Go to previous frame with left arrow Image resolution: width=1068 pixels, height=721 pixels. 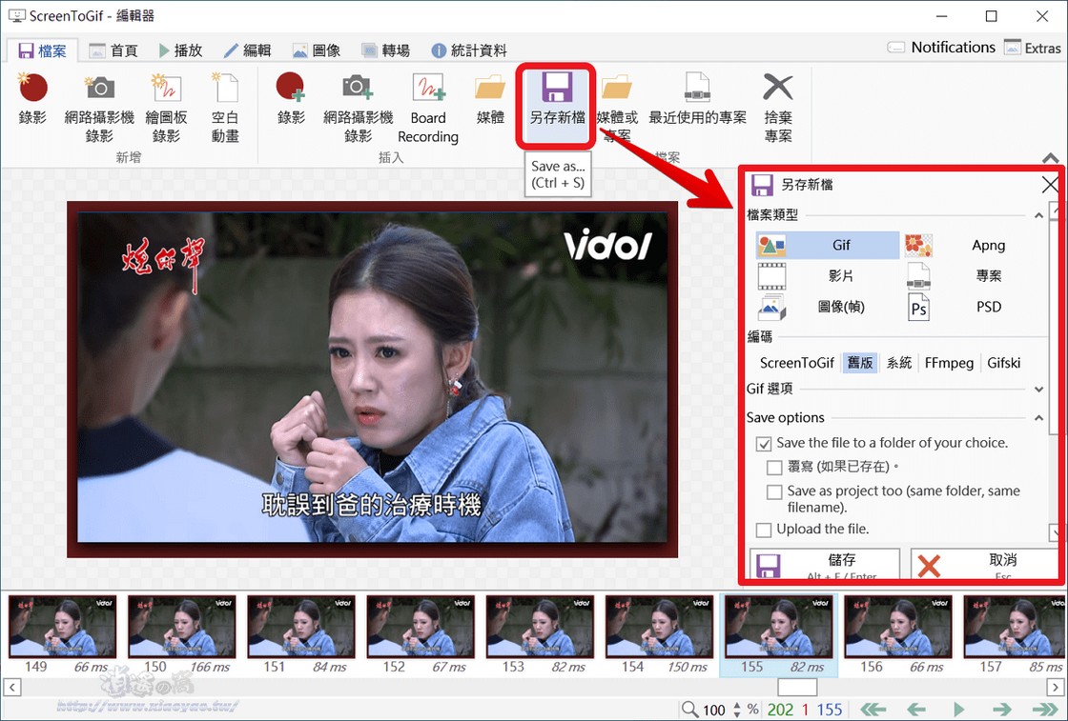pos(916,710)
